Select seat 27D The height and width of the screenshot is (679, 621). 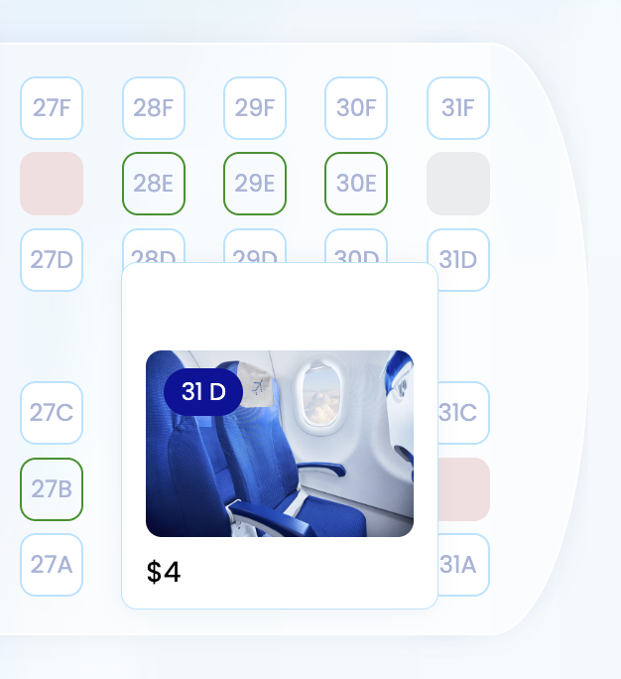tap(52, 260)
